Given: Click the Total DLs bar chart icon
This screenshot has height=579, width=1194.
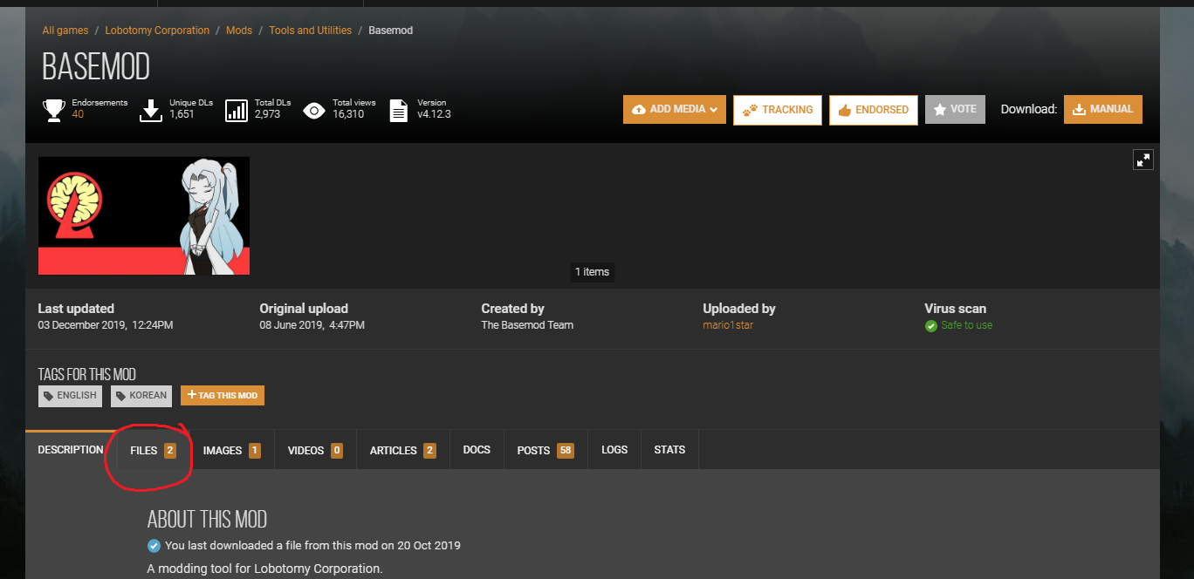Looking at the screenshot, I should (x=237, y=110).
